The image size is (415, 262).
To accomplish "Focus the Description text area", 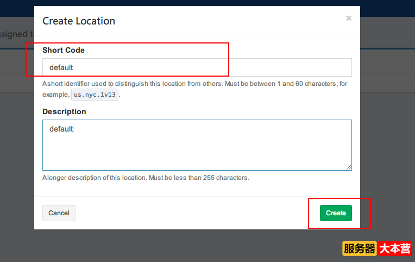I will click(x=197, y=145).
